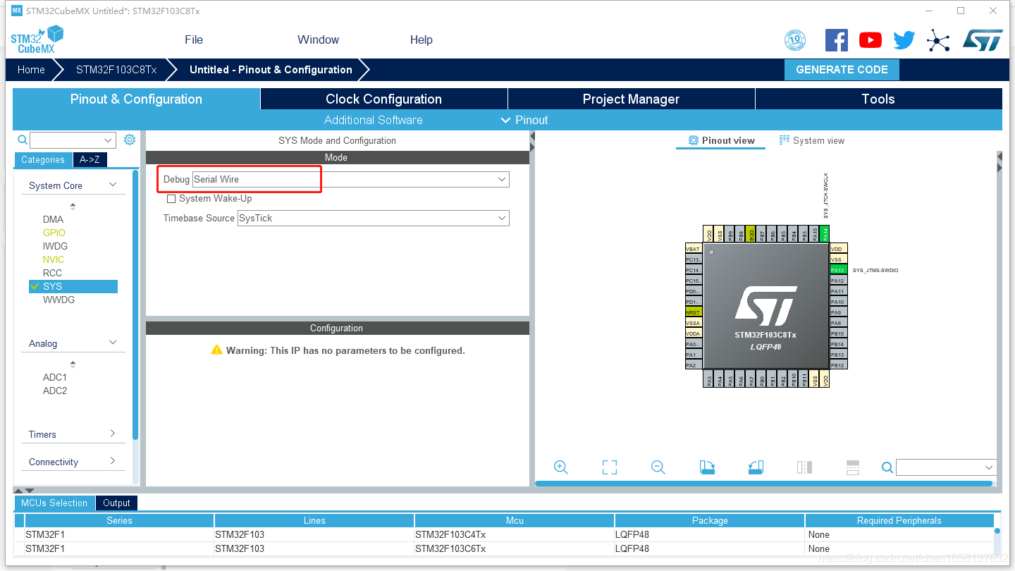Open the File menu
The width and height of the screenshot is (1015, 571).
(x=194, y=40)
